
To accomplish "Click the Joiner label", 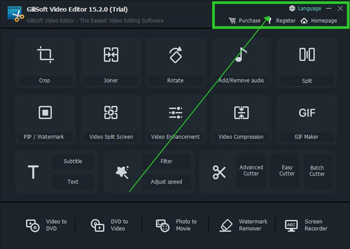I will click(x=111, y=80).
